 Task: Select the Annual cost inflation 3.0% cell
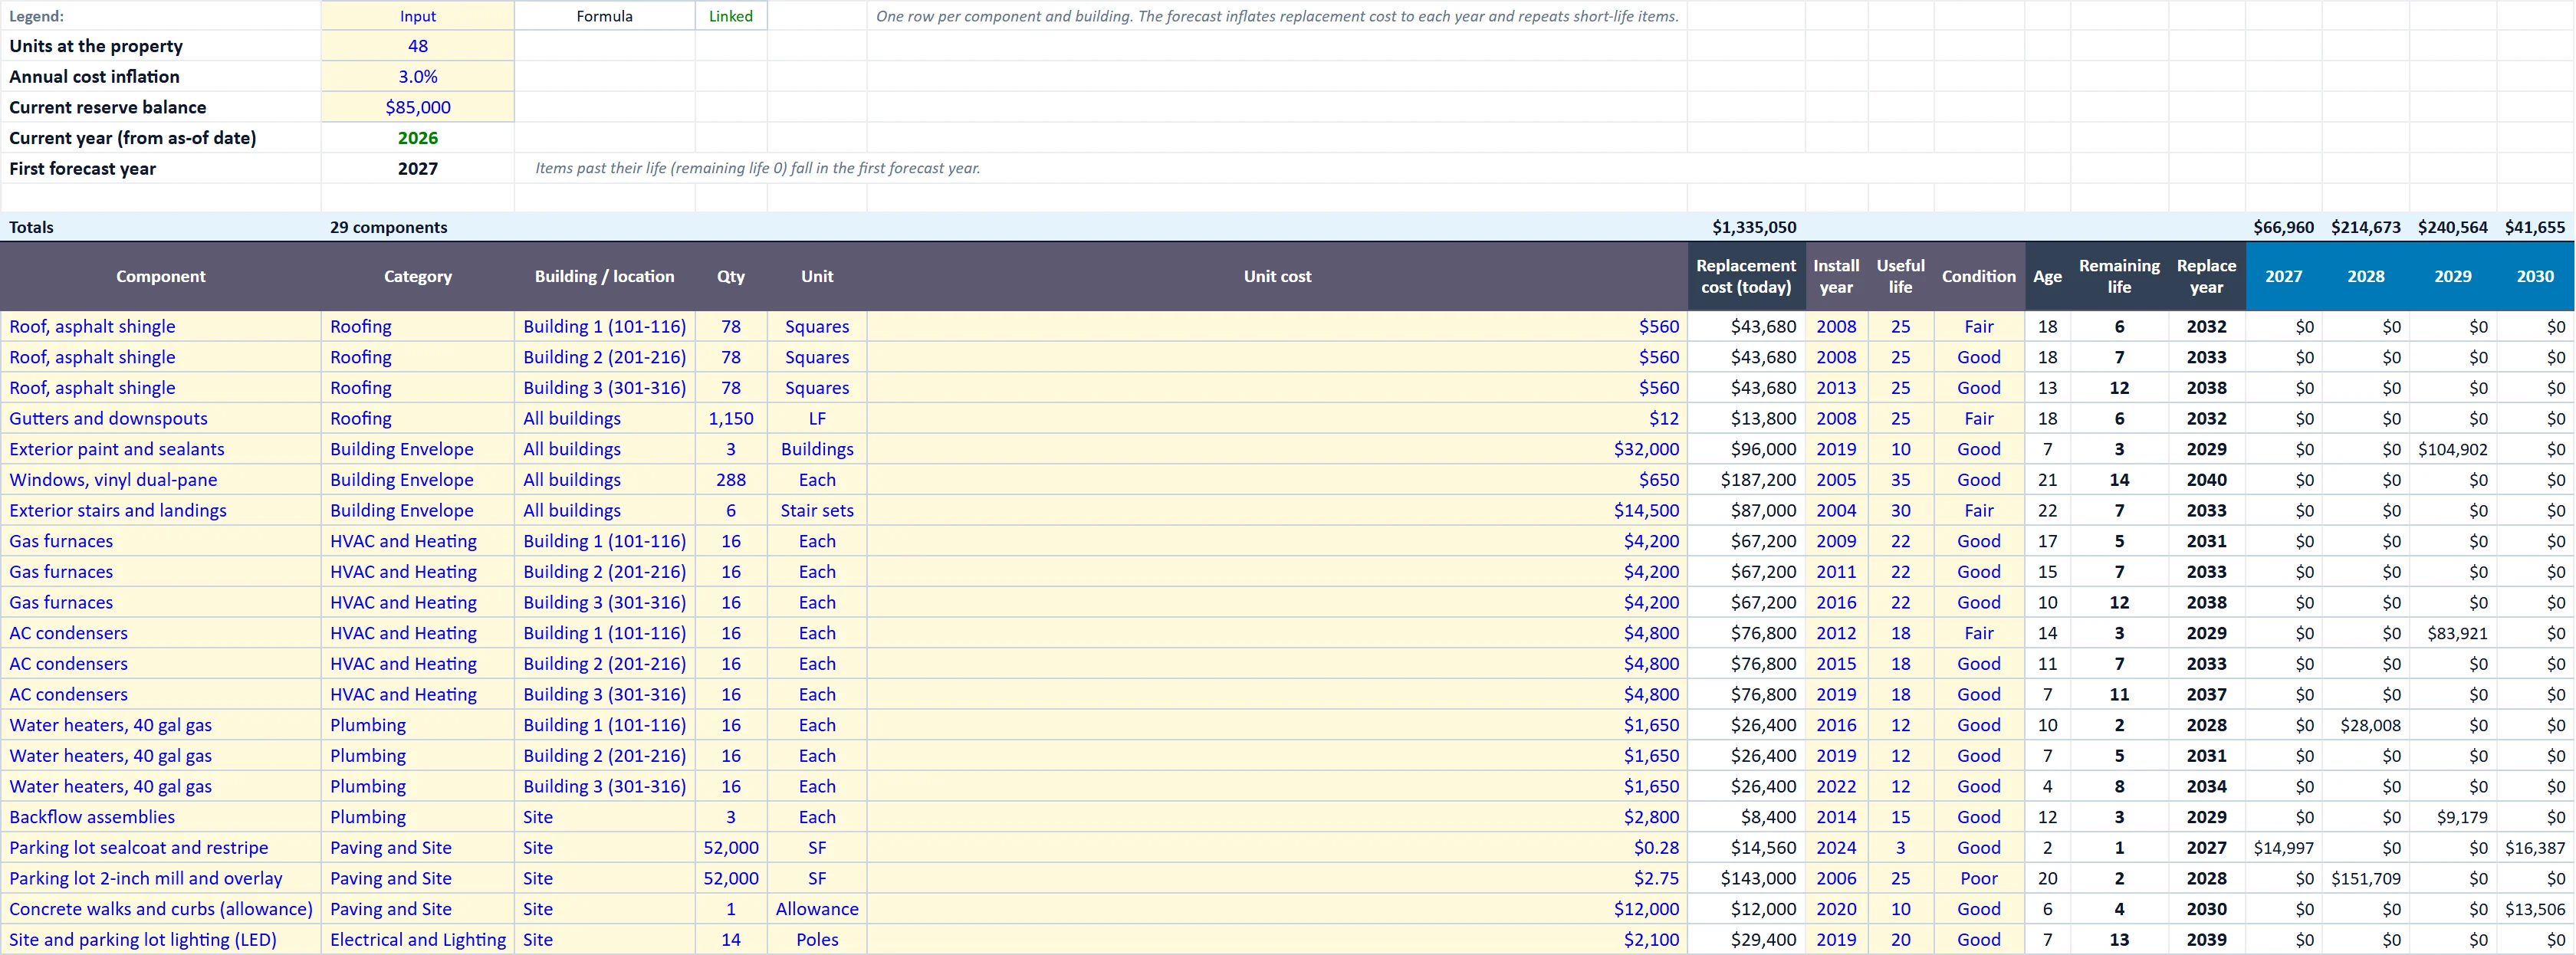[x=417, y=77]
